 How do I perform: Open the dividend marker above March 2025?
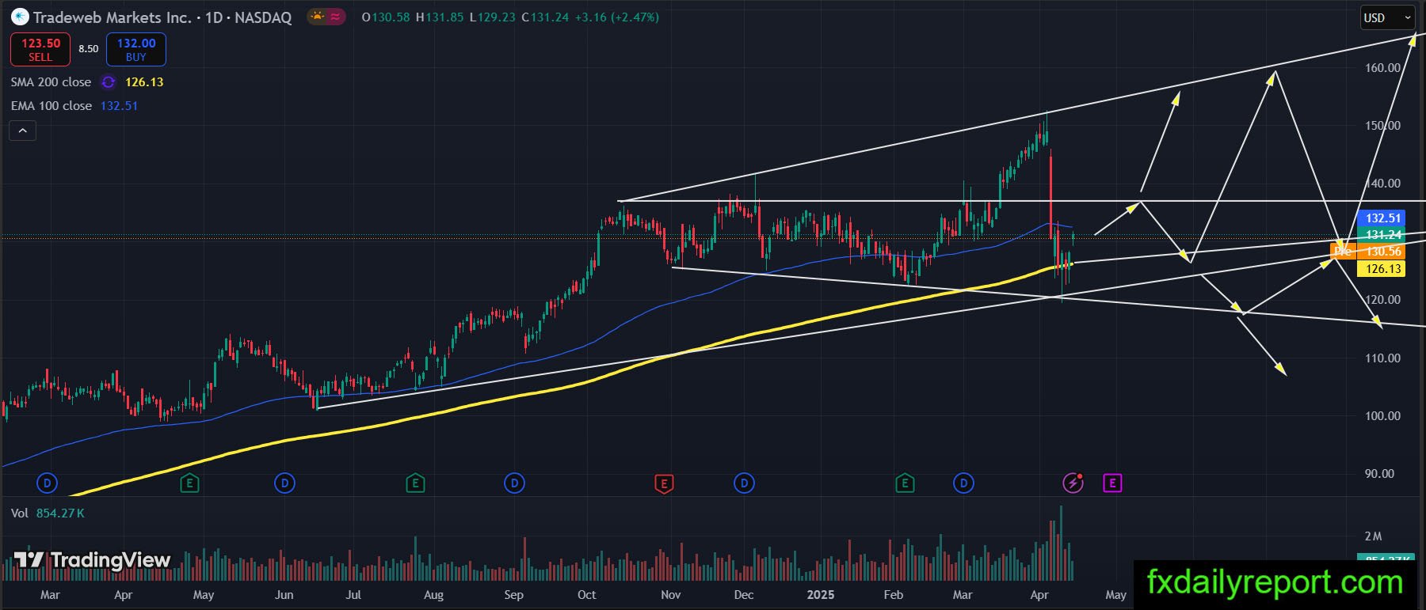(x=963, y=483)
